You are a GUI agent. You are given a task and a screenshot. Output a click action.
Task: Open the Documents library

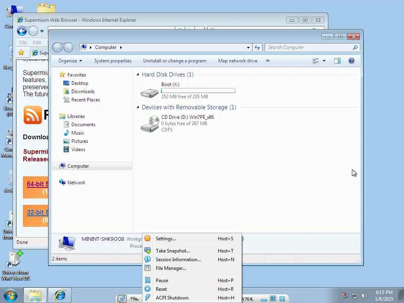[x=83, y=125]
